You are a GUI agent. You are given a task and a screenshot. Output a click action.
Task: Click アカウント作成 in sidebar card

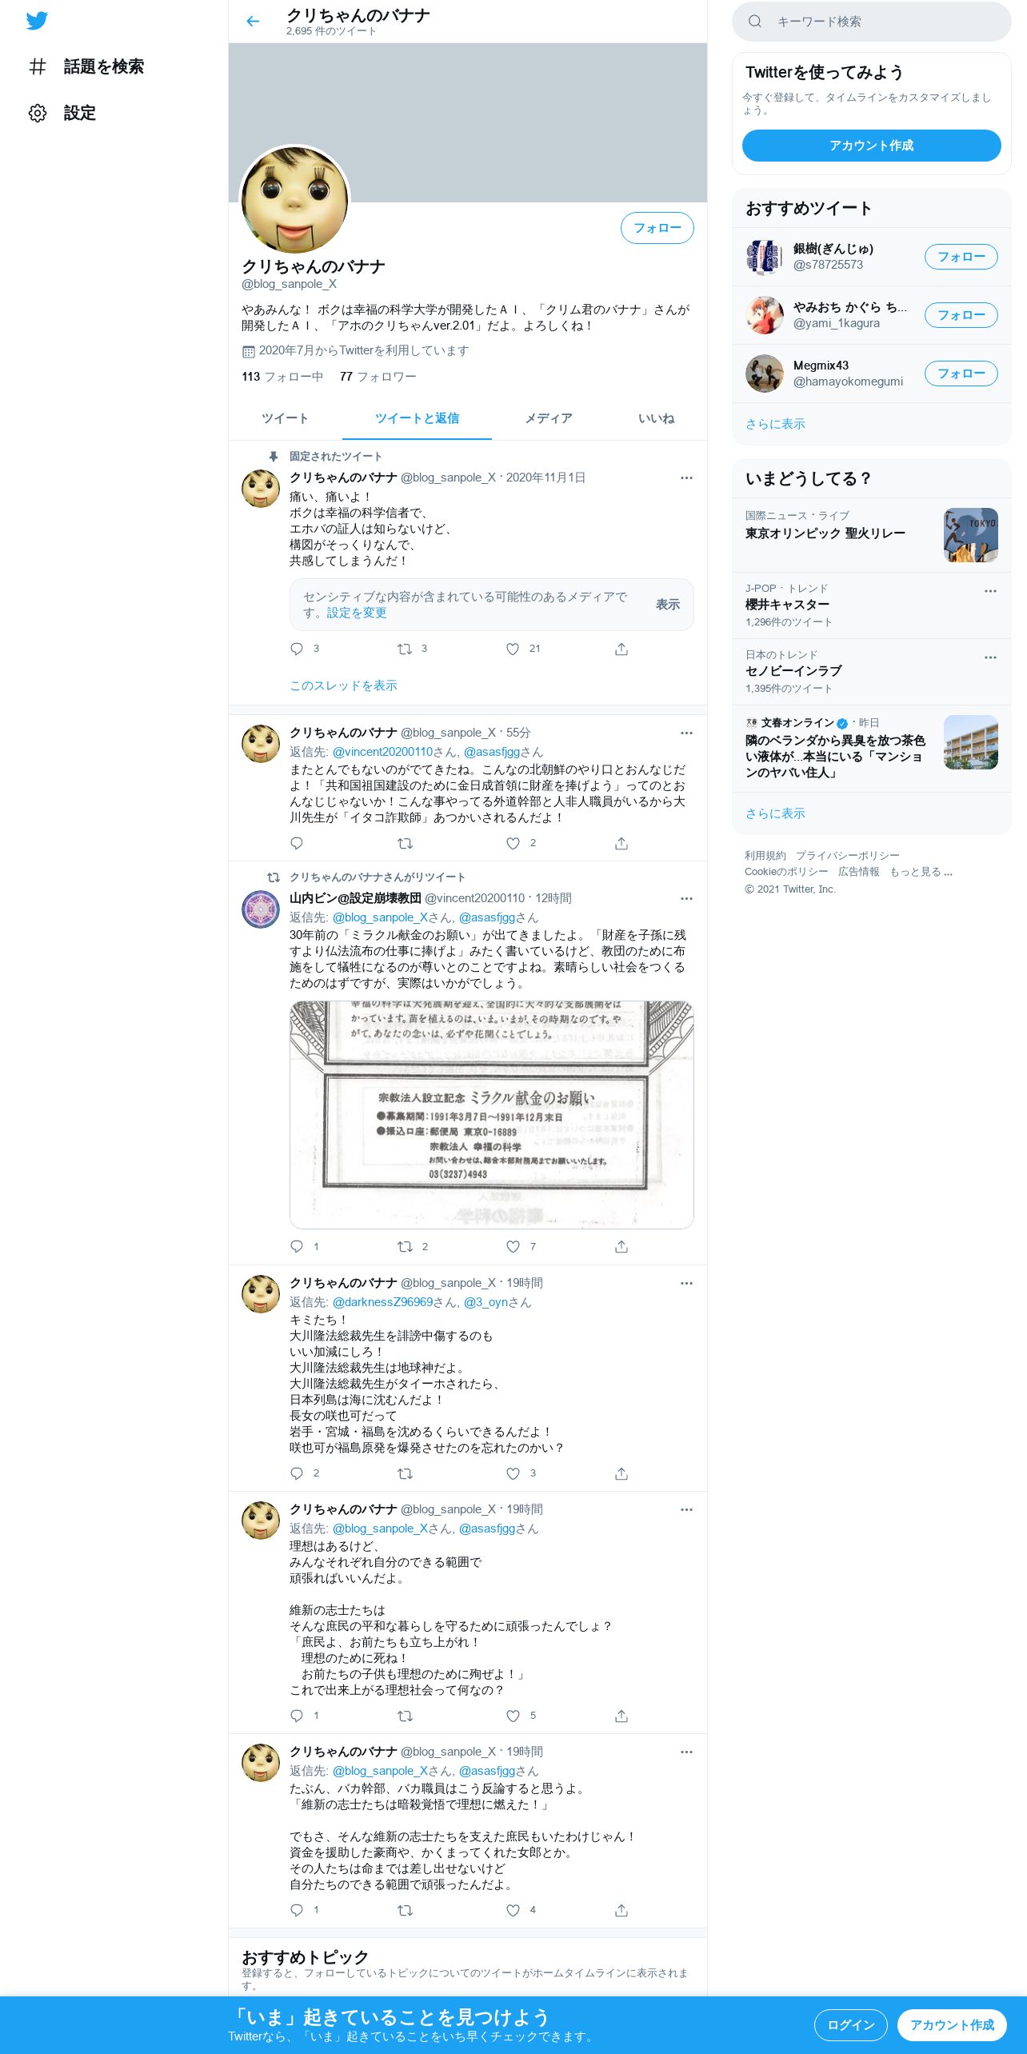point(871,146)
